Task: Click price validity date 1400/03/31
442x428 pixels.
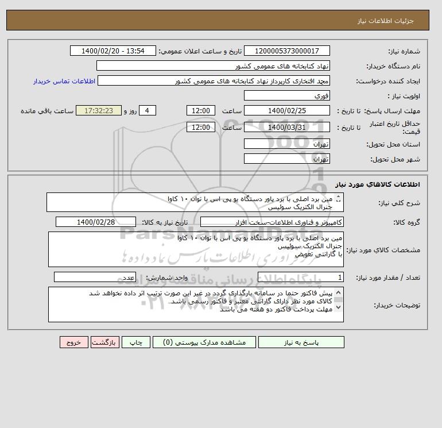Action: click(x=286, y=127)
